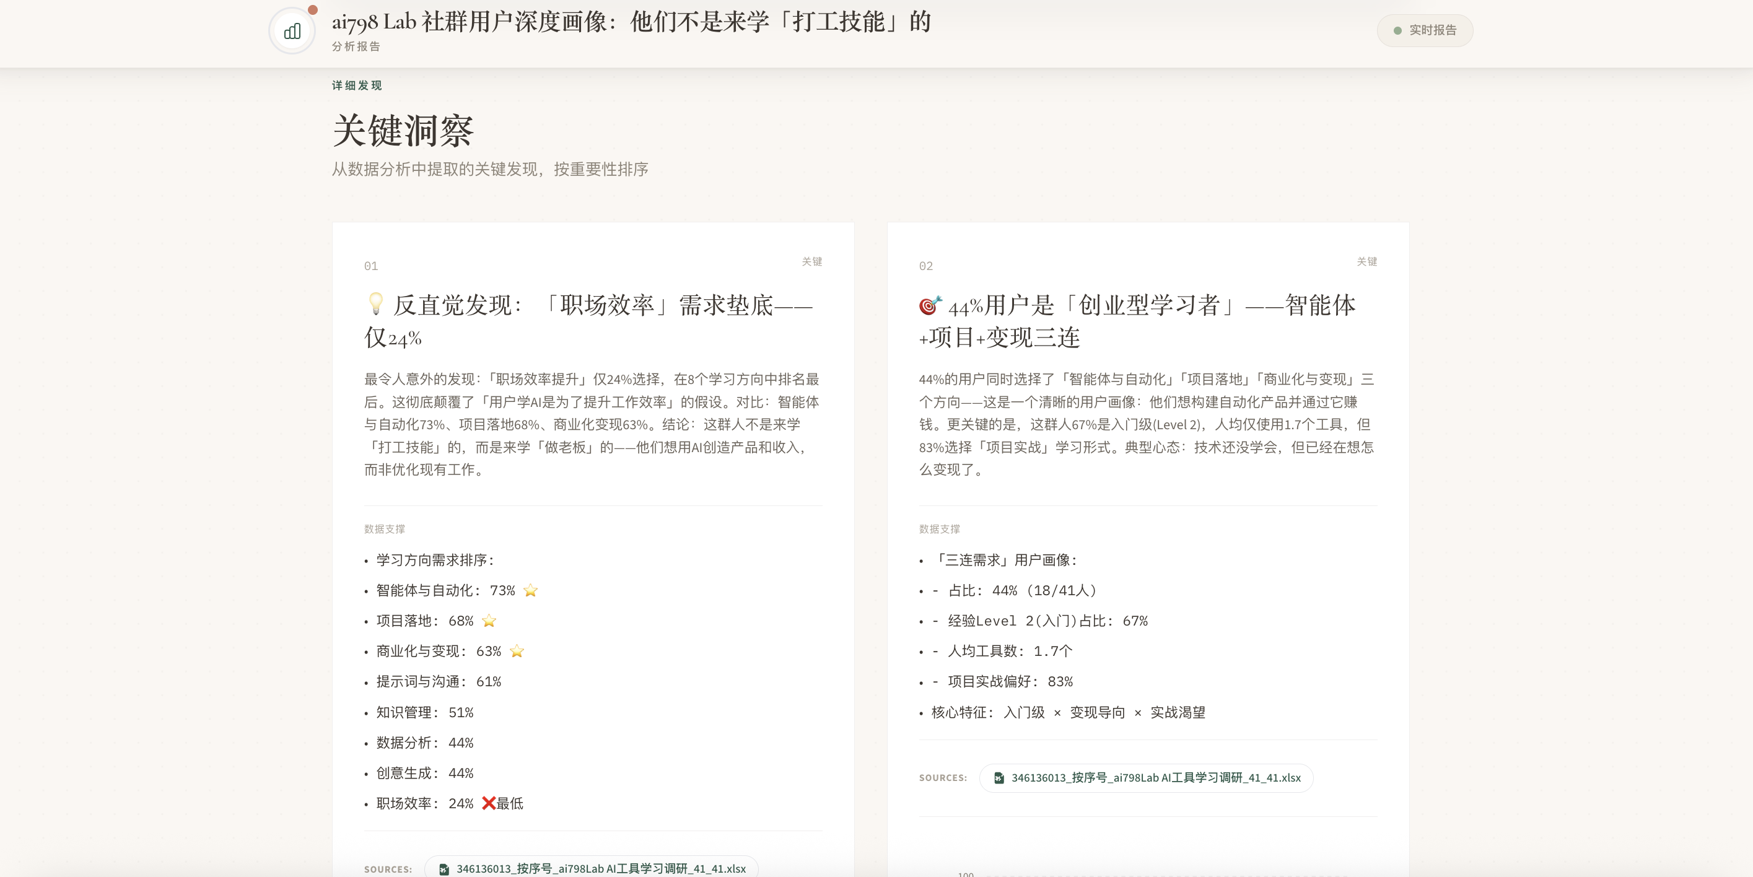Click the 关键 tag on card 02
This screenshot has width=1753, height=877.
(x=1366, y=261)
